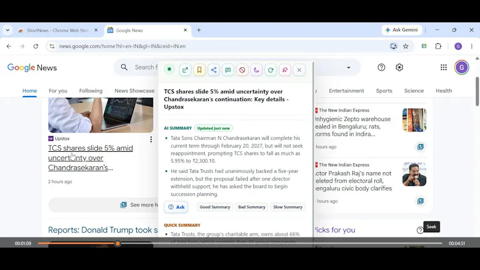Share the summary via share icon
The height and width of the screenshot is (270, 480).
[x=214, y=70]
